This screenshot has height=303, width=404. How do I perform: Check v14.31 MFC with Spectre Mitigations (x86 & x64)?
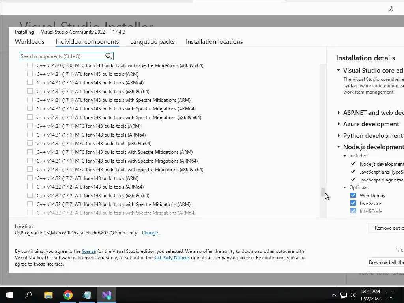point(30,169)
